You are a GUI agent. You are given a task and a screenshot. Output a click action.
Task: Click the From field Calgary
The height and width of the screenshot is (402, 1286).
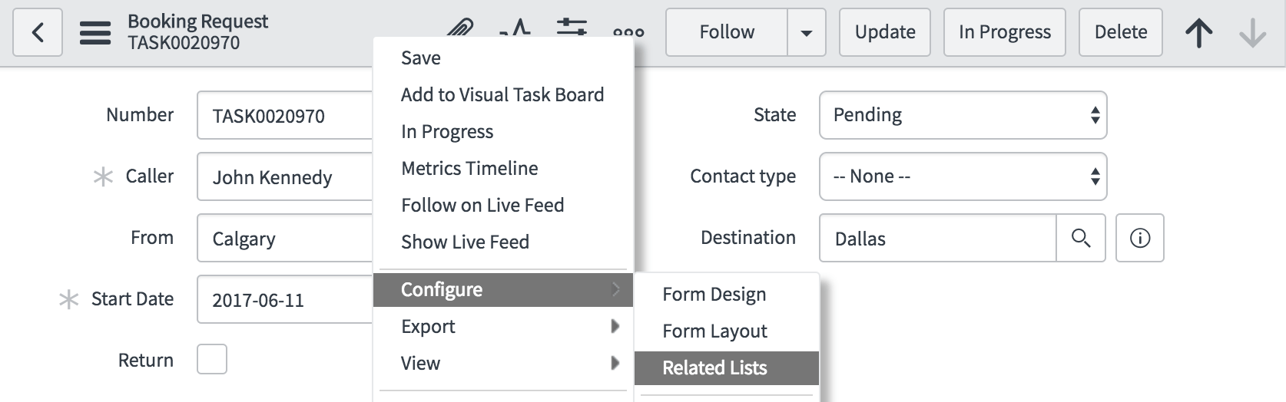[x=285, y=238]
